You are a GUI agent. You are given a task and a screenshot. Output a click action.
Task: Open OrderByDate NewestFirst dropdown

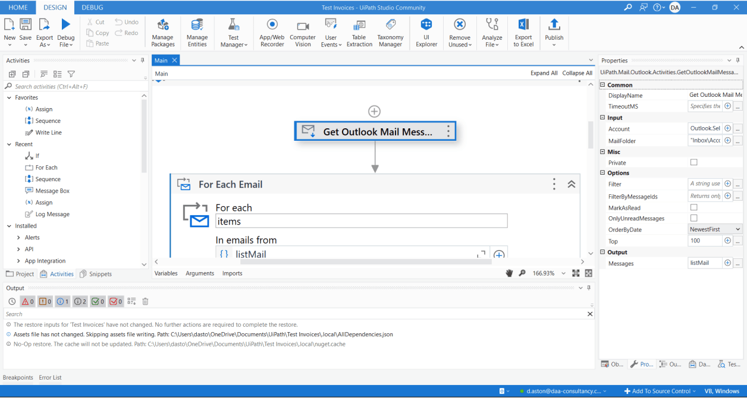point(715,229)
